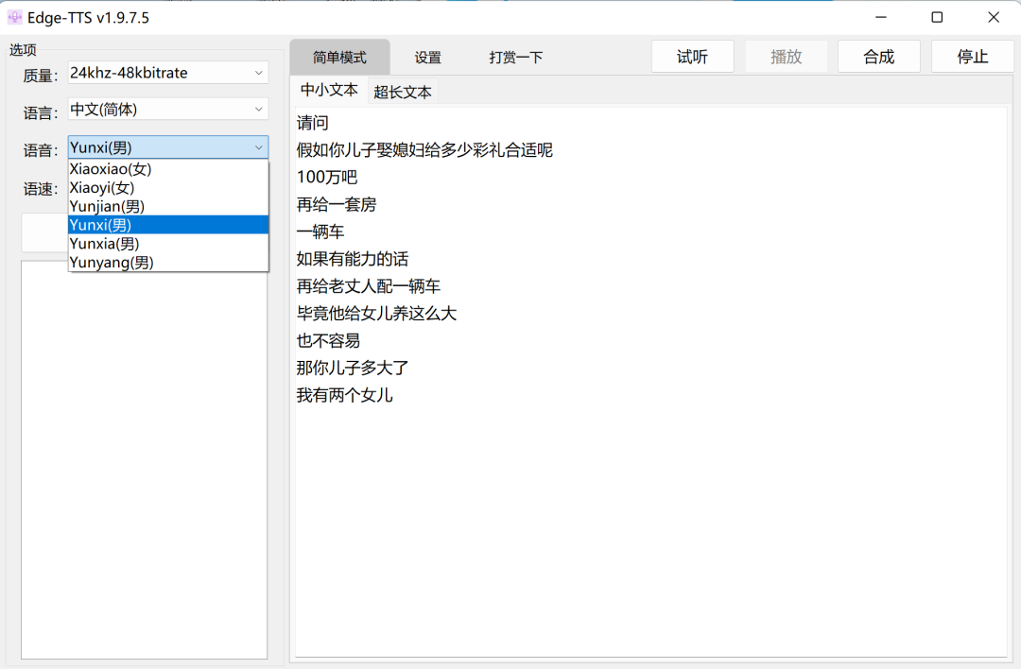
Task: Maximize the Edge-TTS window
Action: pyautogui.click(x=937, y=18)
